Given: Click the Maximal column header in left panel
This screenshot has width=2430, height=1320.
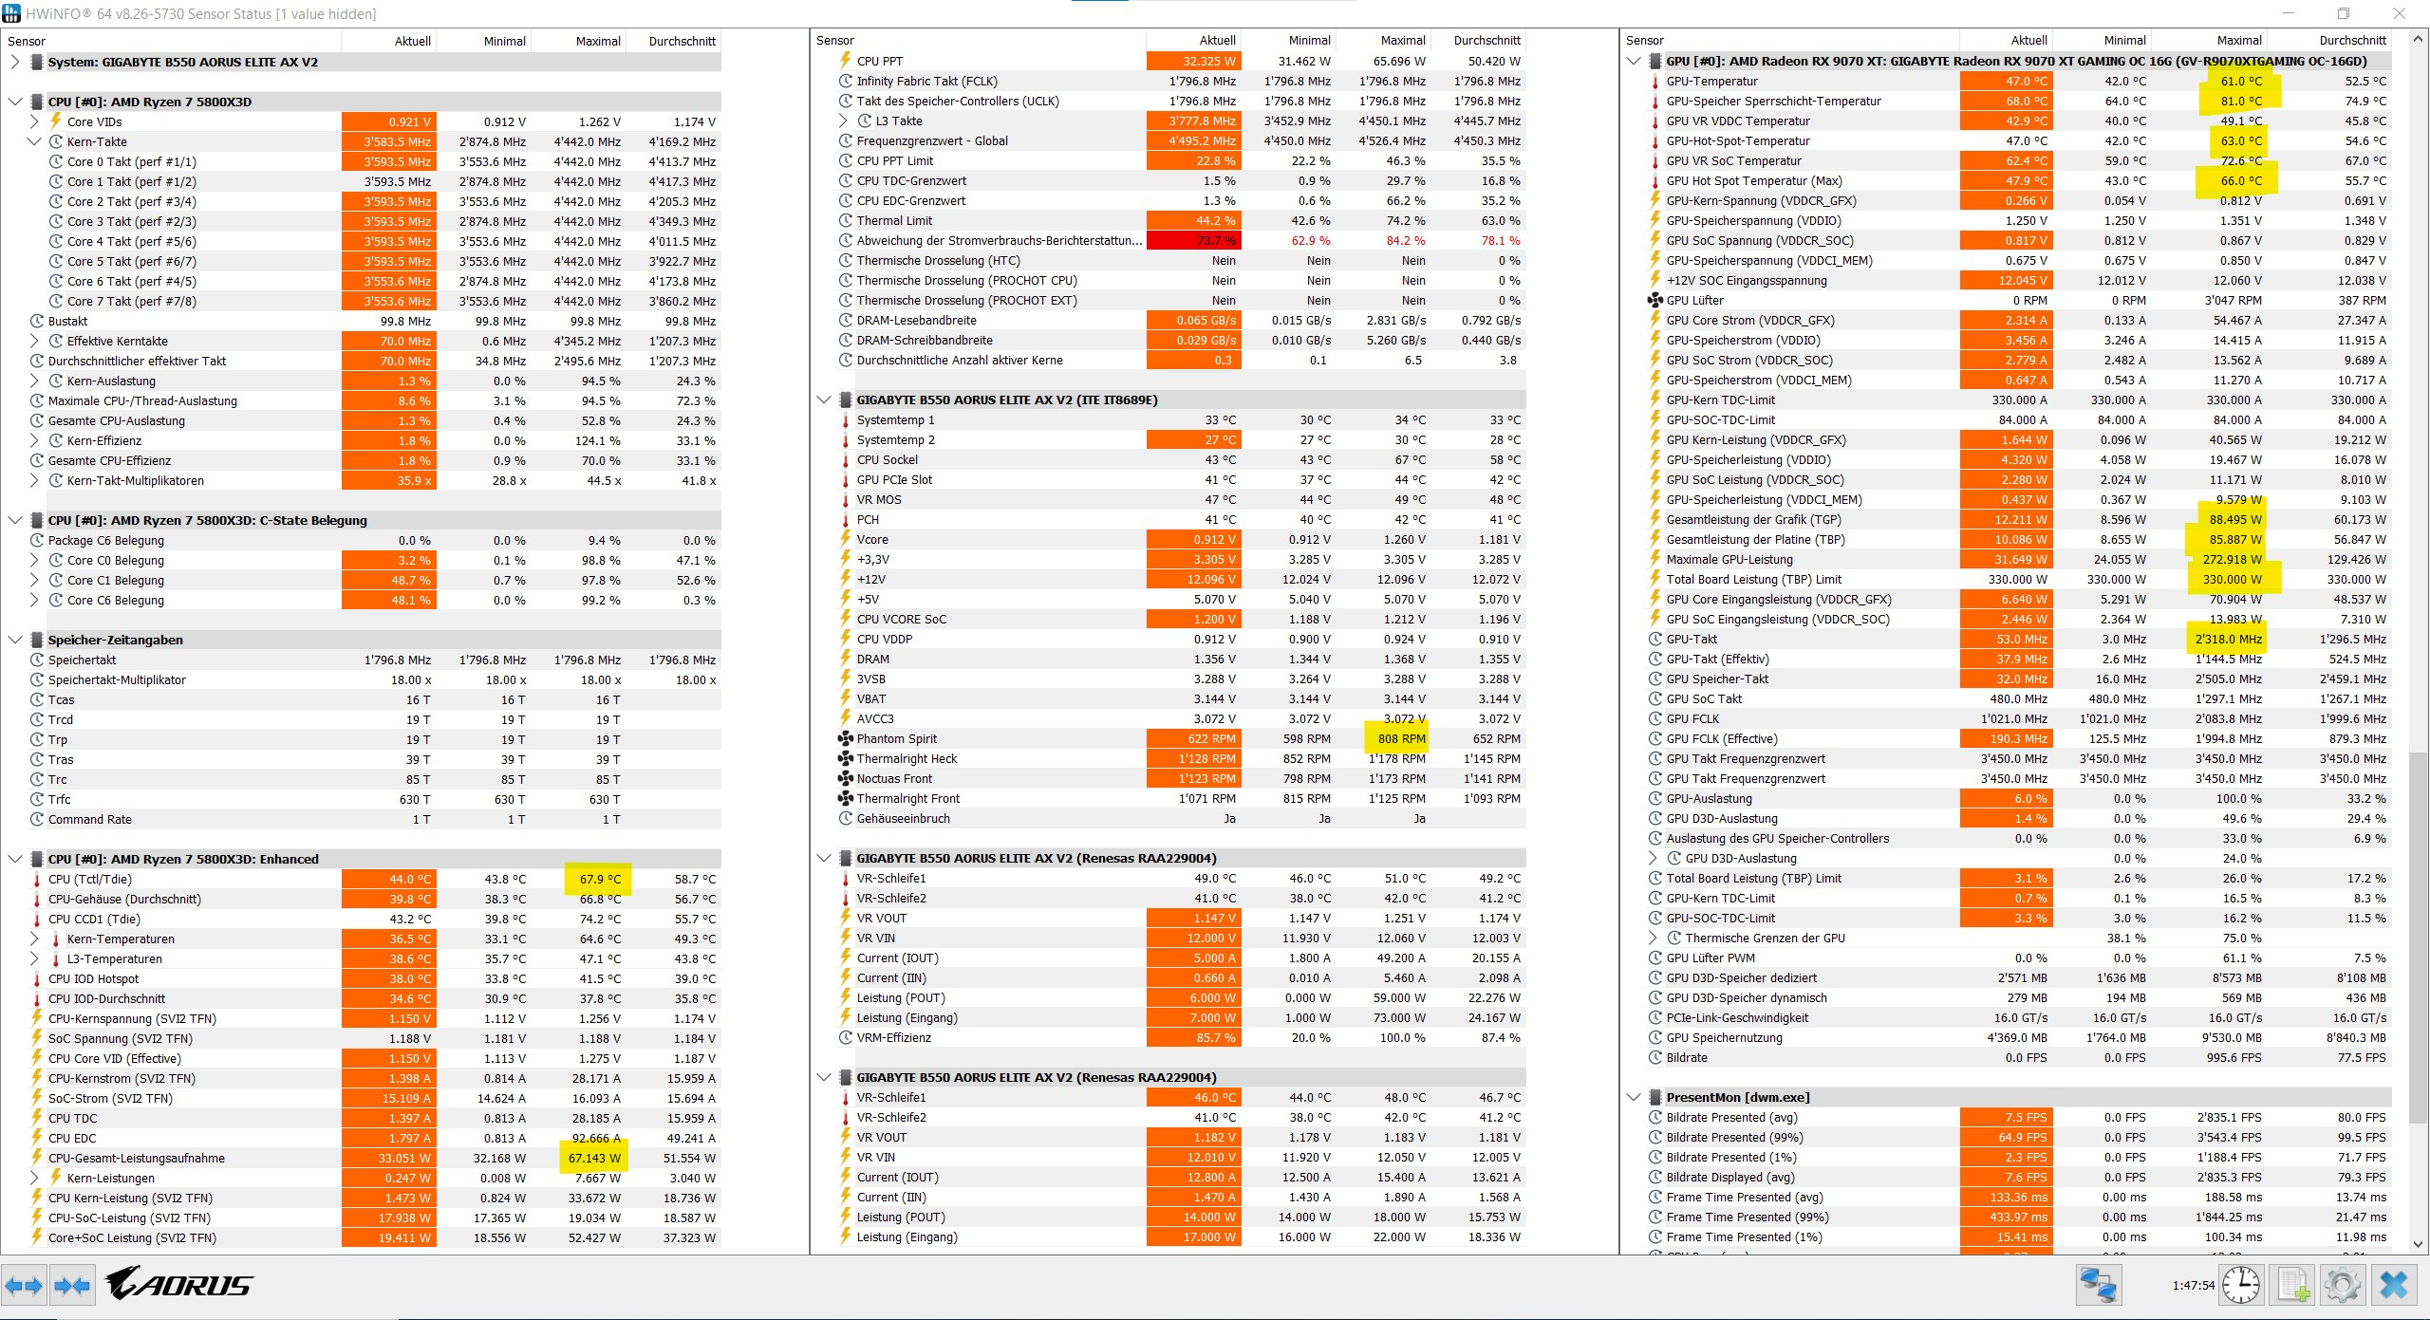Looking at the screenshot, I should tap(597, 41).
